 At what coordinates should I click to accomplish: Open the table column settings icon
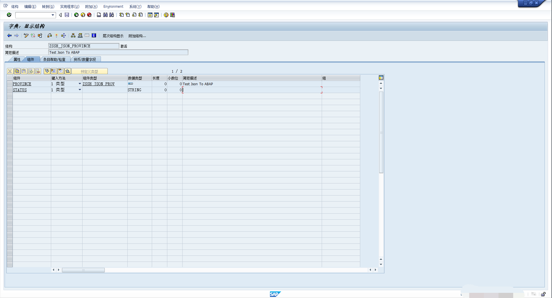tap(381, 78)
